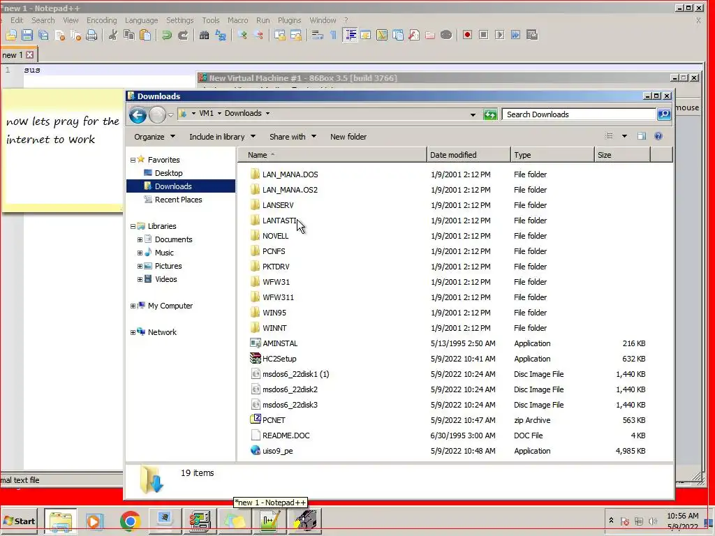
Task: Select the HC2Setup application file
Action: click(x=279, y=359)
